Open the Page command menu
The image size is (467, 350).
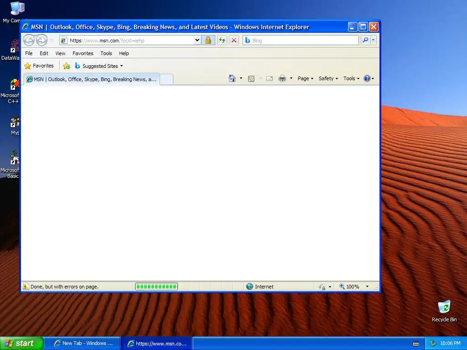[x=305, y=78]
